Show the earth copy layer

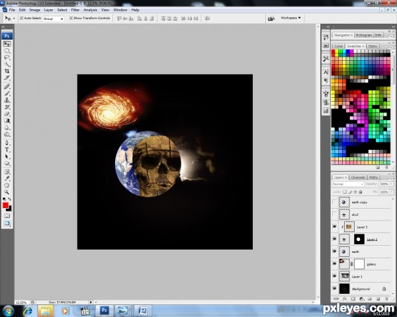pos(334,202)
